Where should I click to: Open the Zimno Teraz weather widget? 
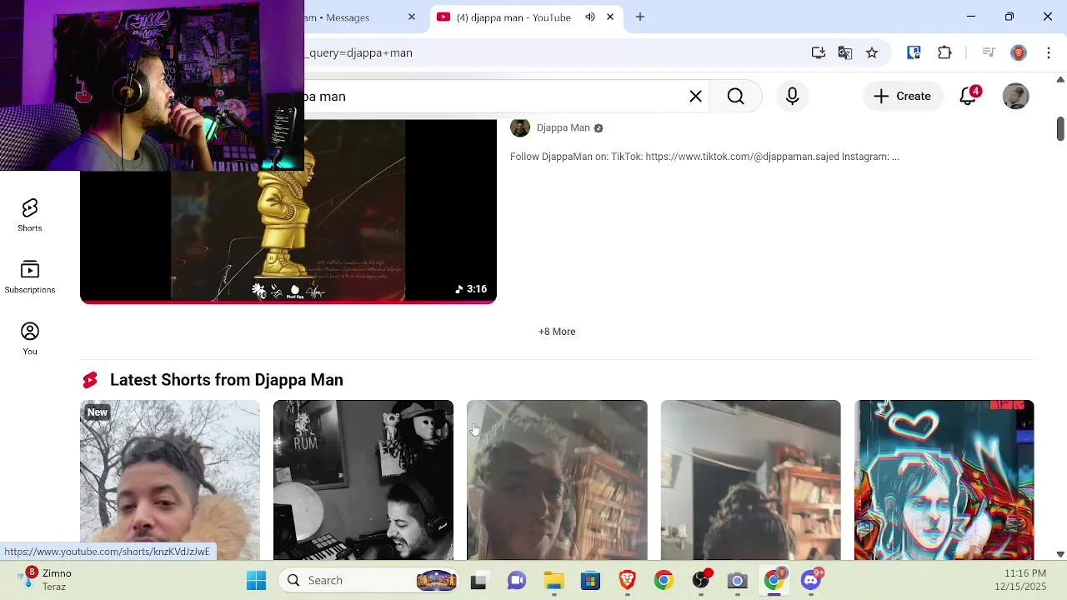pos(46,580)
